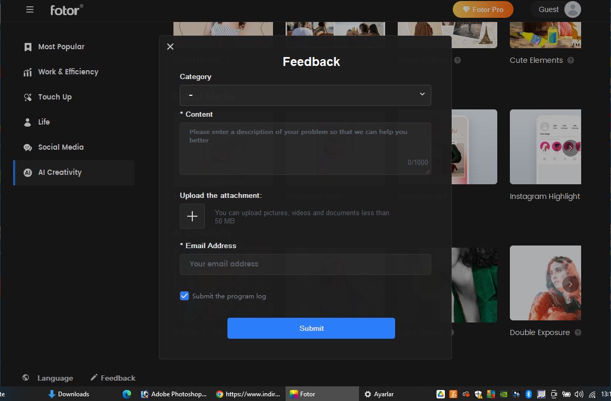The height and width of the screenshot is (401, 611).
Task: Click the Touch Up brush icon
Action: [28, 97]
